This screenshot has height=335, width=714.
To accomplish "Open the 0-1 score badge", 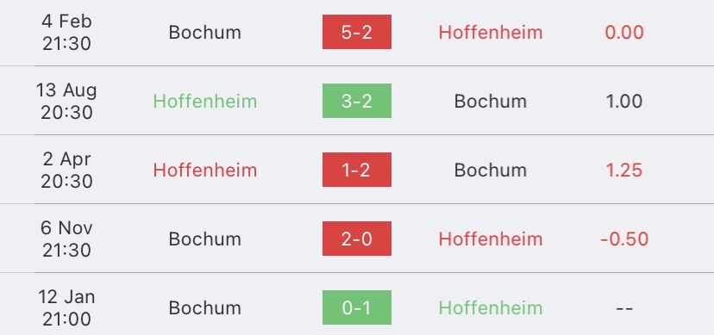I will [356, 307].
